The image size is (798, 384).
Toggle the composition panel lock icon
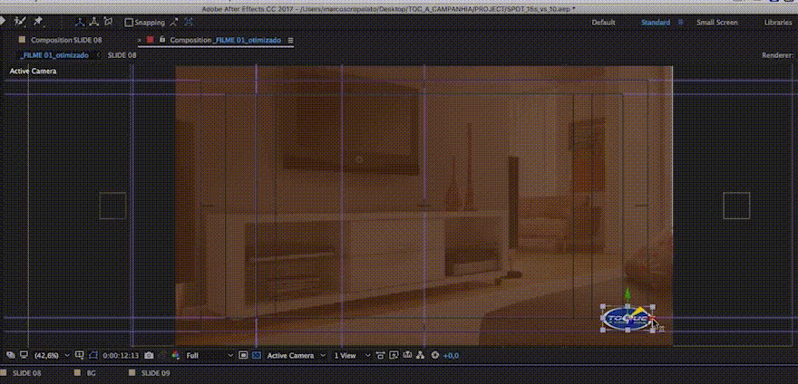161,40
